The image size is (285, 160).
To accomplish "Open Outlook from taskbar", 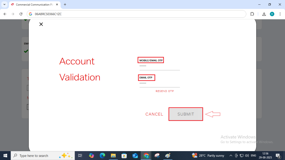I will 135,156.
